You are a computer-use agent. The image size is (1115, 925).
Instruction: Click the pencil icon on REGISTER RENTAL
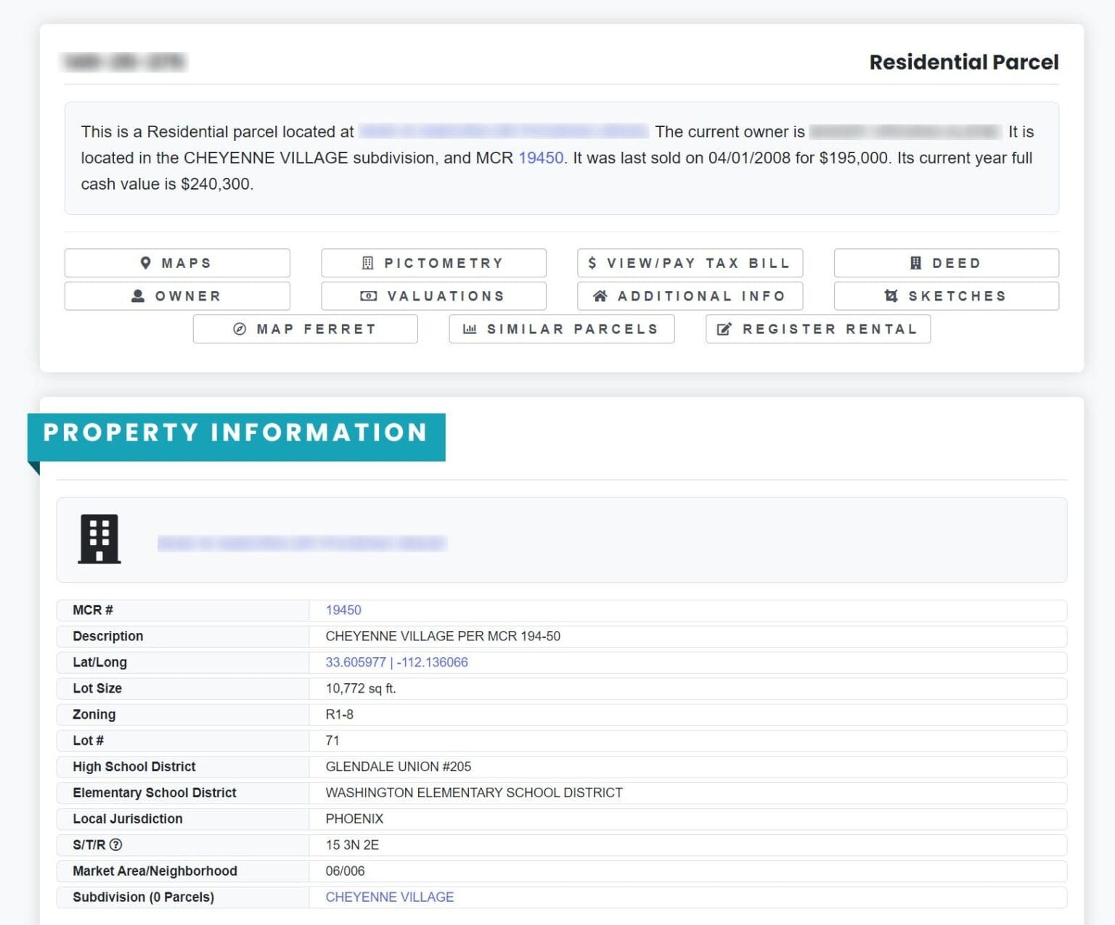click(723, 328)
